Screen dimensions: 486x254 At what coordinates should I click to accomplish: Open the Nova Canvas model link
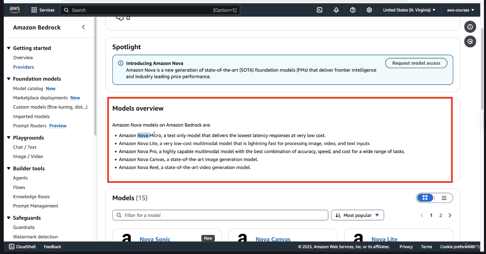coord(273,239)
